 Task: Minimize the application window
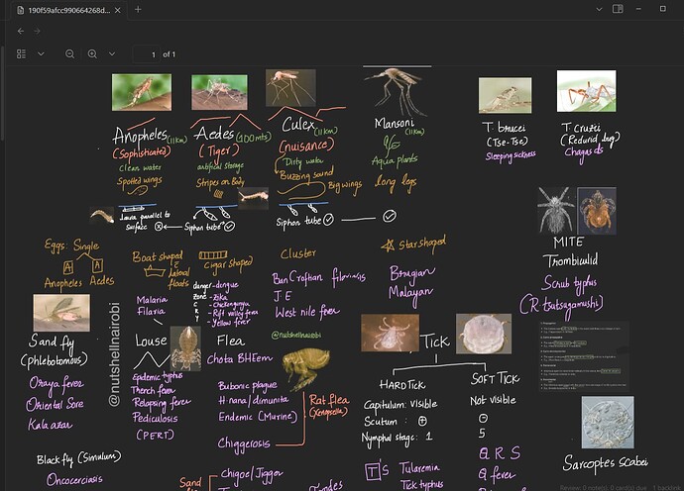(638, 9)
